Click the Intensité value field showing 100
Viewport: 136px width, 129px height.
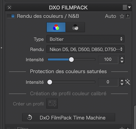click(x=108, y=60)
